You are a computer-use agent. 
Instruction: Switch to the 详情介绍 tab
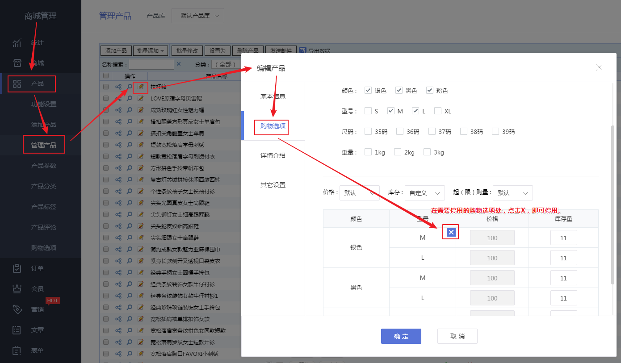(273, 155)
